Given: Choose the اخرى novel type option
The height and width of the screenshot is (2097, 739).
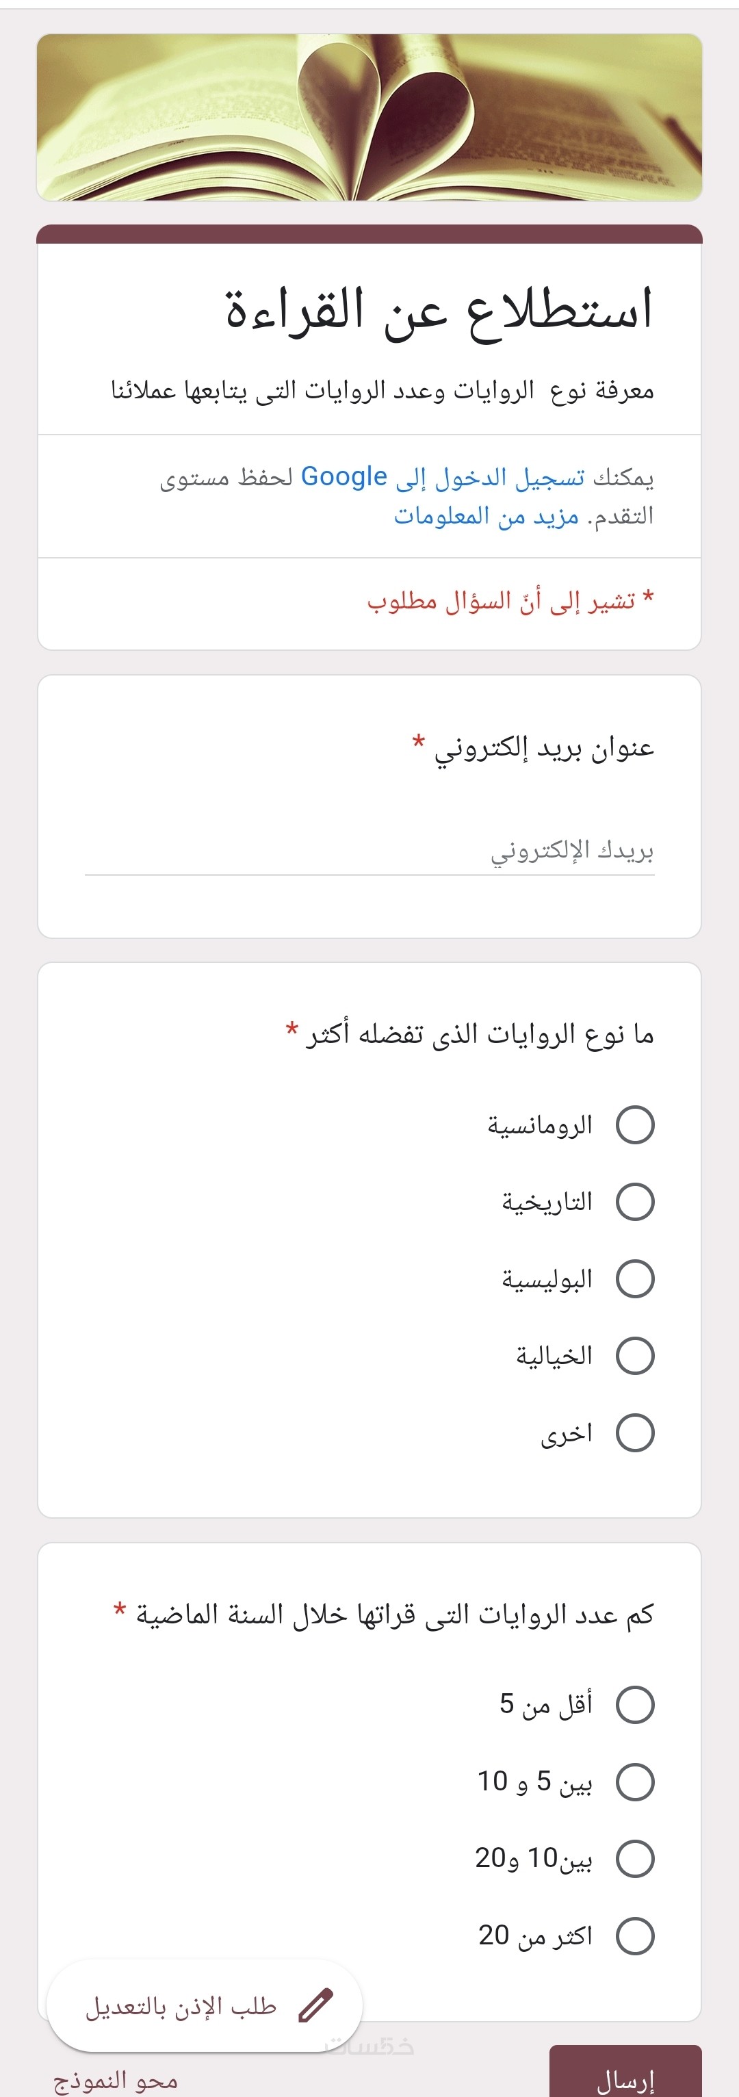Looking at the screenshot, I should 635,1432.
